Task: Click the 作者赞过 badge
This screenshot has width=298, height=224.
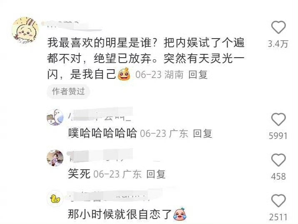Action: tap(68, 92)
